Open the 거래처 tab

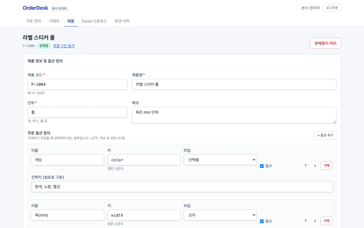(x=54, y=21)
